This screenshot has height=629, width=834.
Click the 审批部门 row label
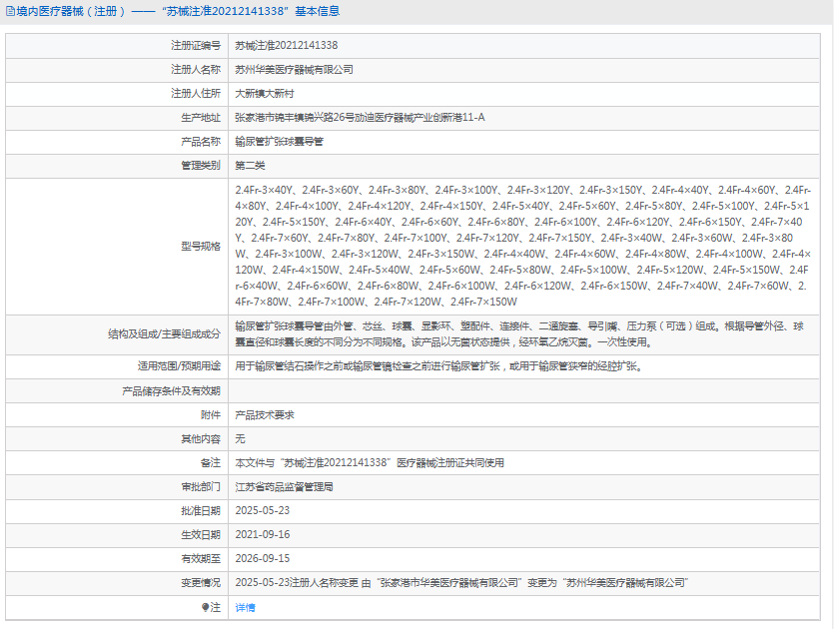[201, 487]
